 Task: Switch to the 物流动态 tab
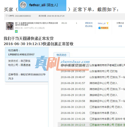61,55
